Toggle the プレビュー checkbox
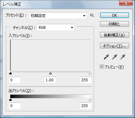Screen dimensions: 135x118 click(x=102, y=67)
